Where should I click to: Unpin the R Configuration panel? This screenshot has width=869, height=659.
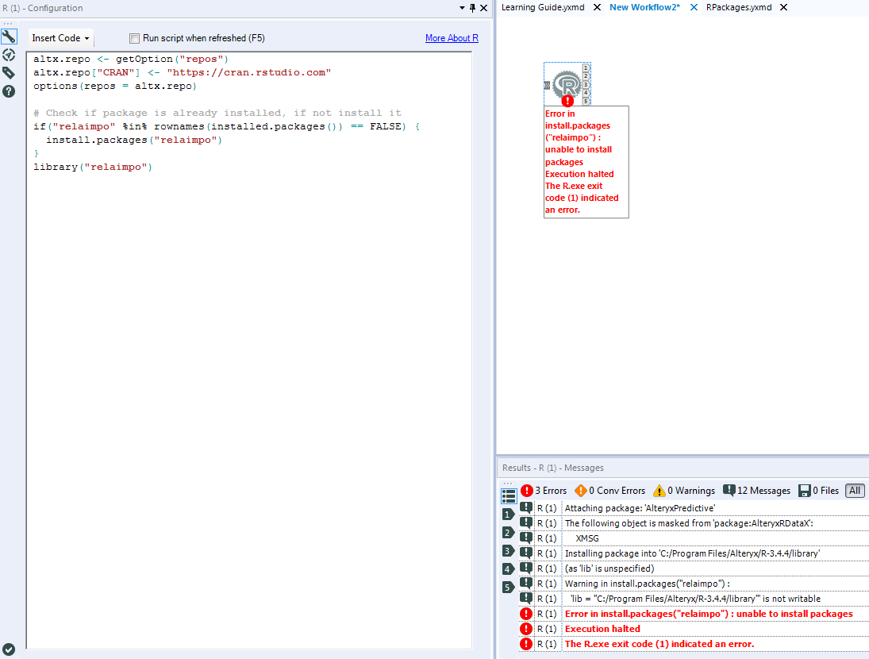coord(472,7)
